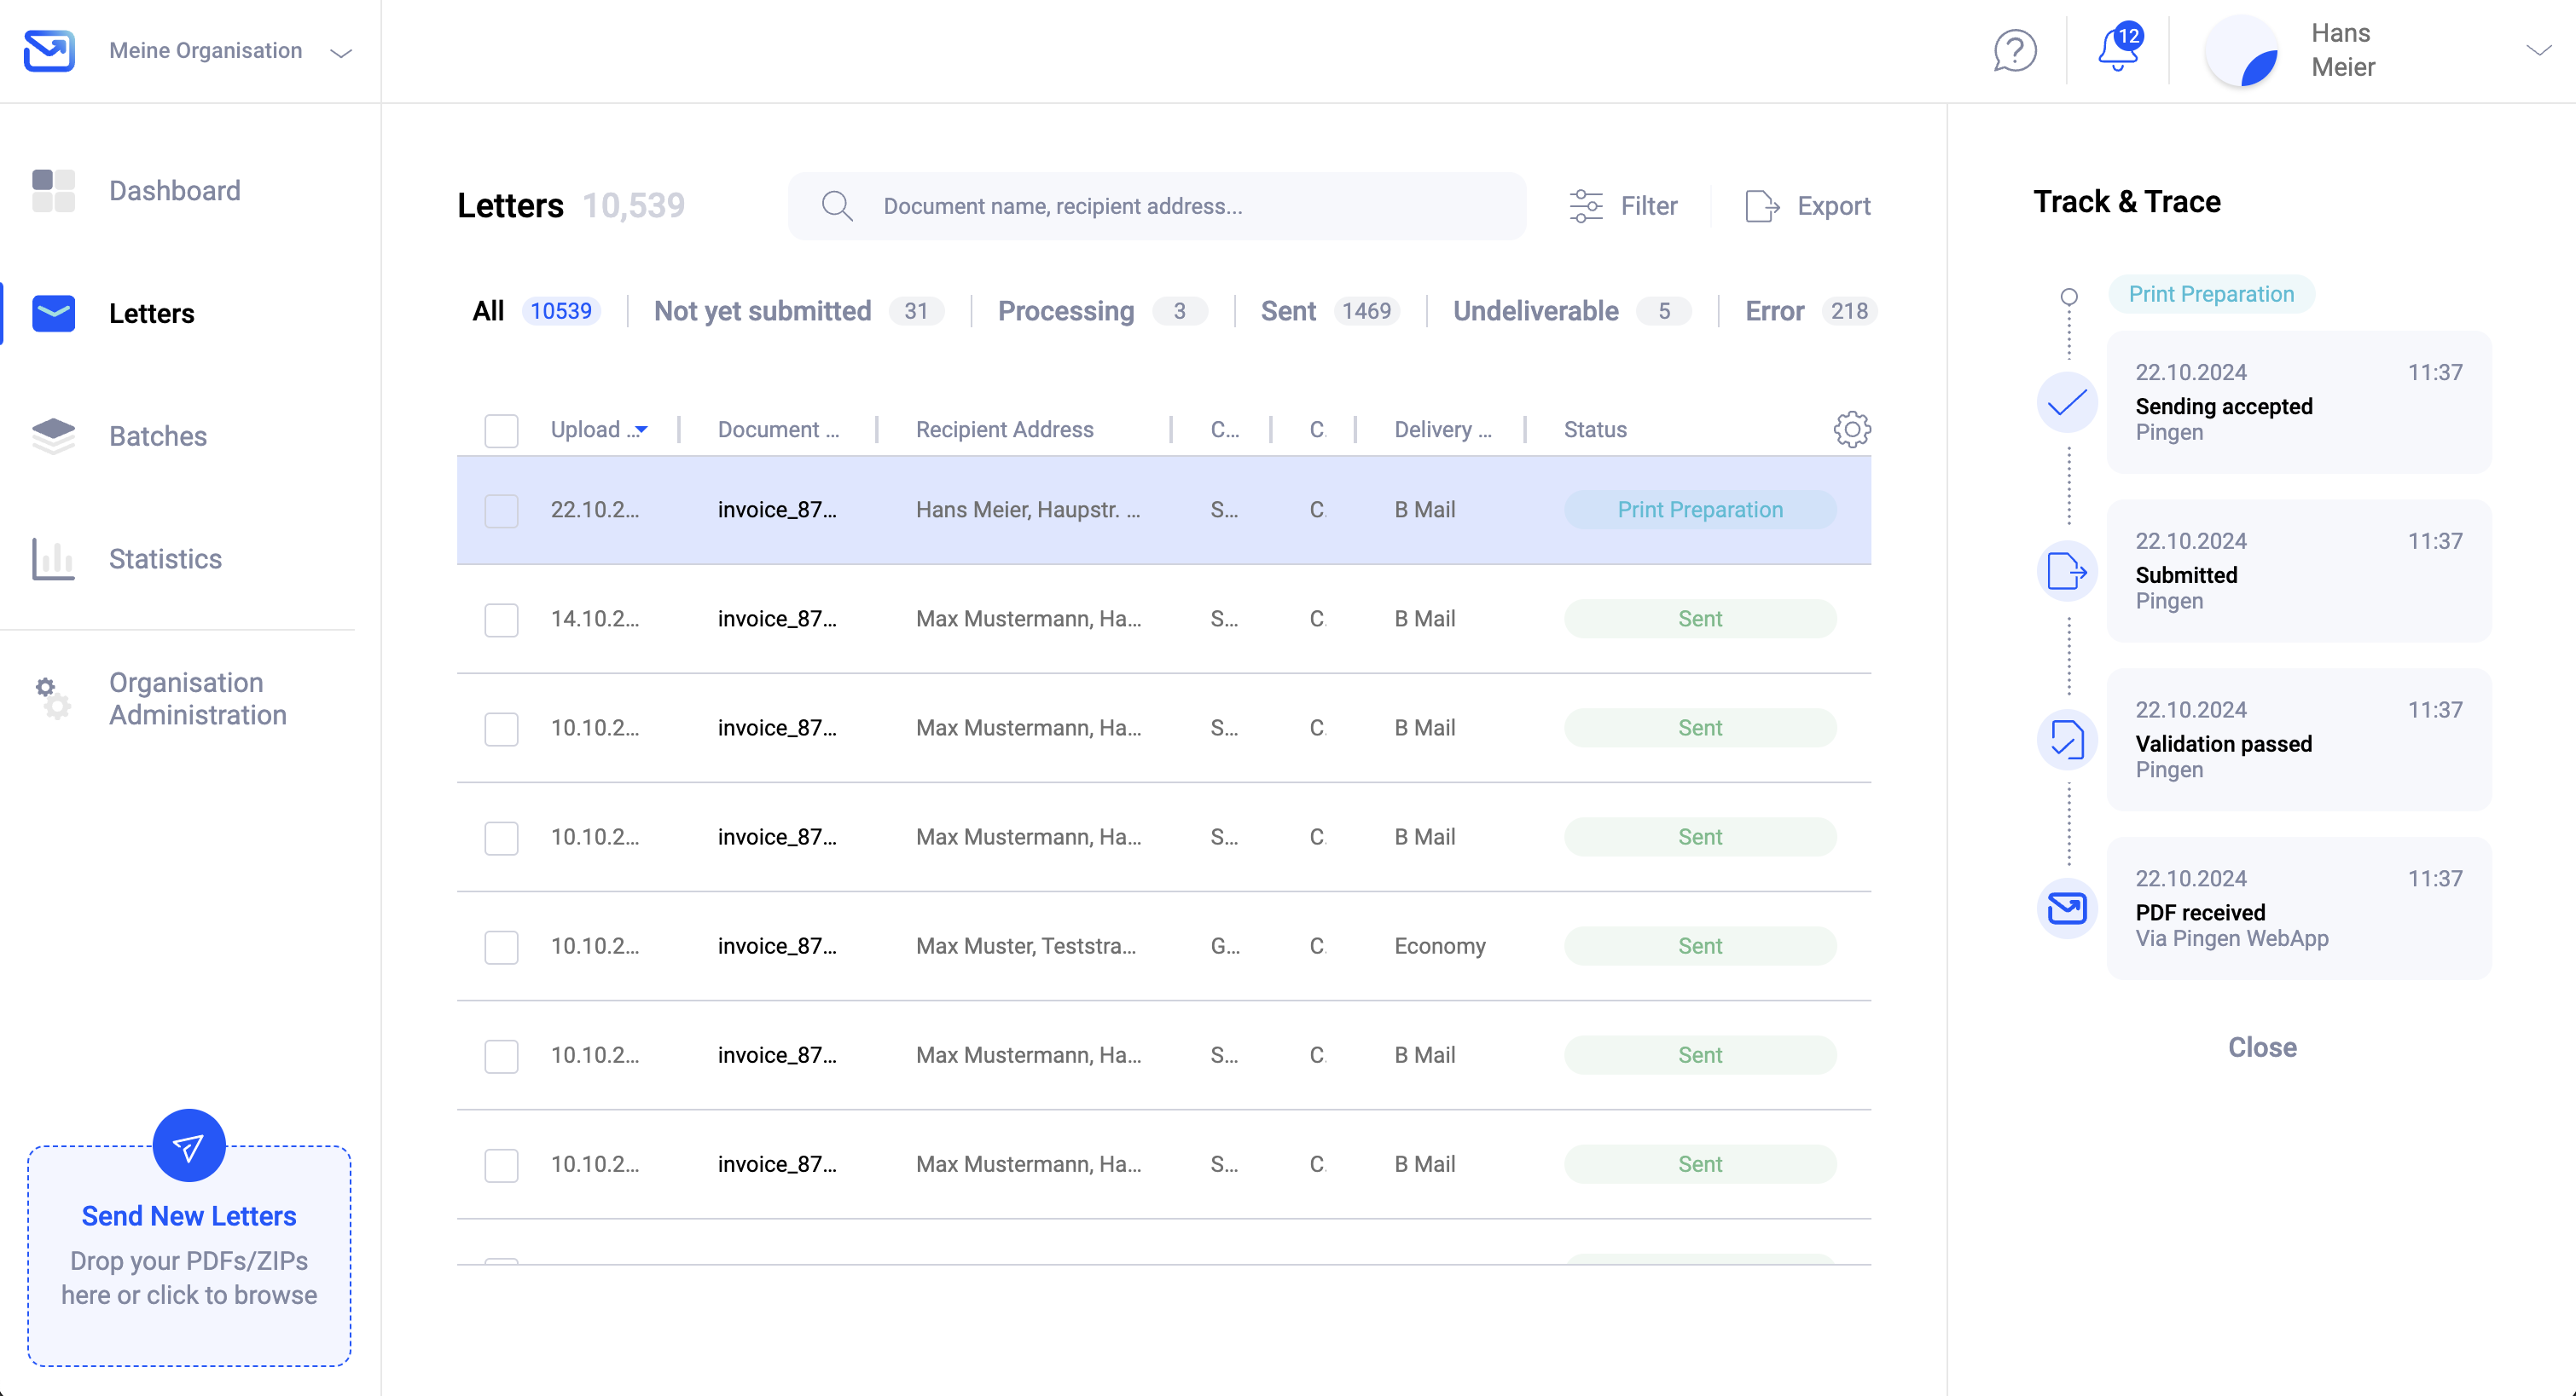Tick the select-all checkbox in table header

pos(501,430)
